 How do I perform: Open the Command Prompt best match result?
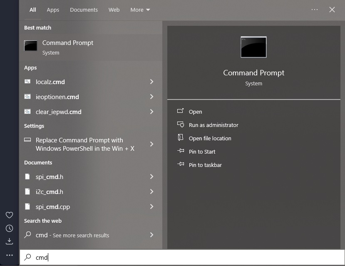tap(91, 47)
